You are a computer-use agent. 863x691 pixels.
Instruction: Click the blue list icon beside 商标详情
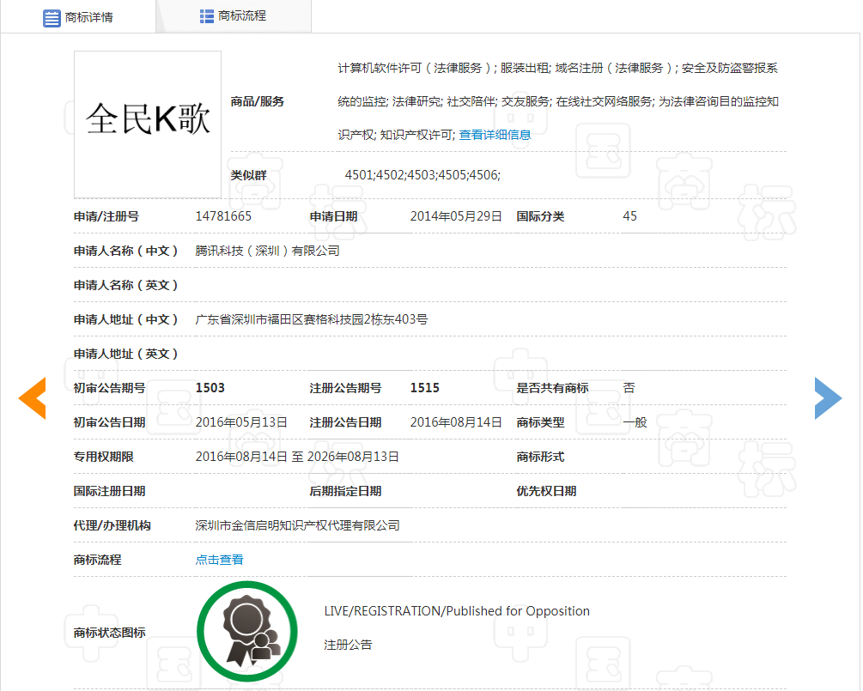pyautogui.click(x=52, y=18)
